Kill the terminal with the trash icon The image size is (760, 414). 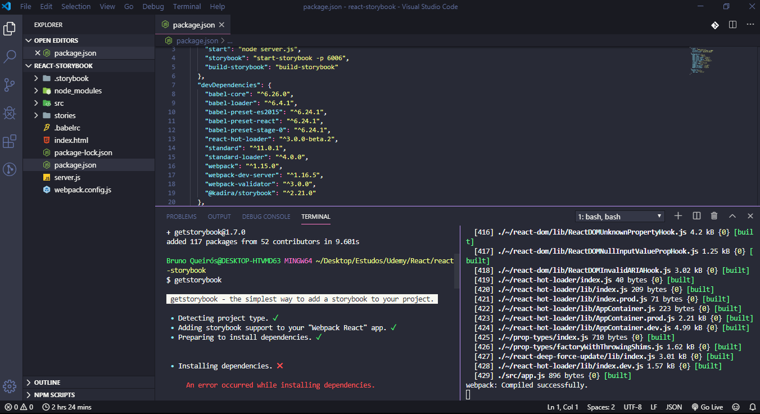coord(714,215)
